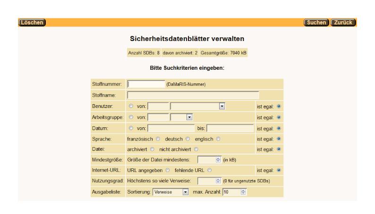This screenshot has width=375, height=214.
Task: Select the Datum 'von' radio button
Action: pos(131,128)
